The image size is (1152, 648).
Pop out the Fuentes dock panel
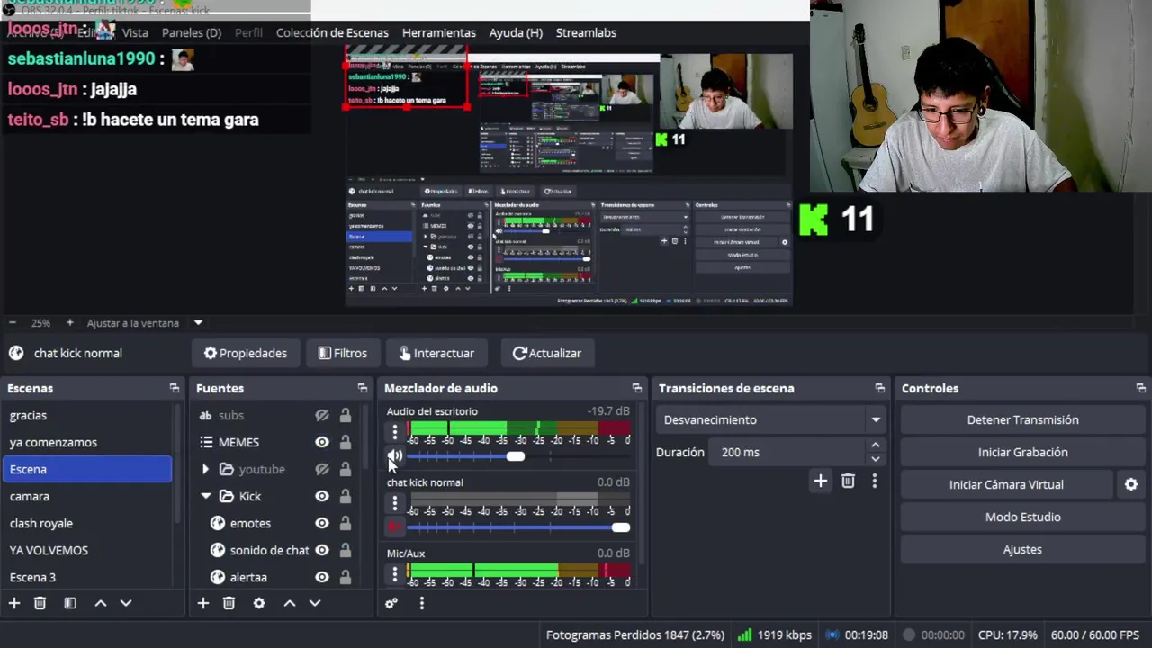pos(363,388)
